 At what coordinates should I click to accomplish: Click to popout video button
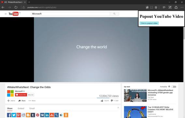[149, 23]
